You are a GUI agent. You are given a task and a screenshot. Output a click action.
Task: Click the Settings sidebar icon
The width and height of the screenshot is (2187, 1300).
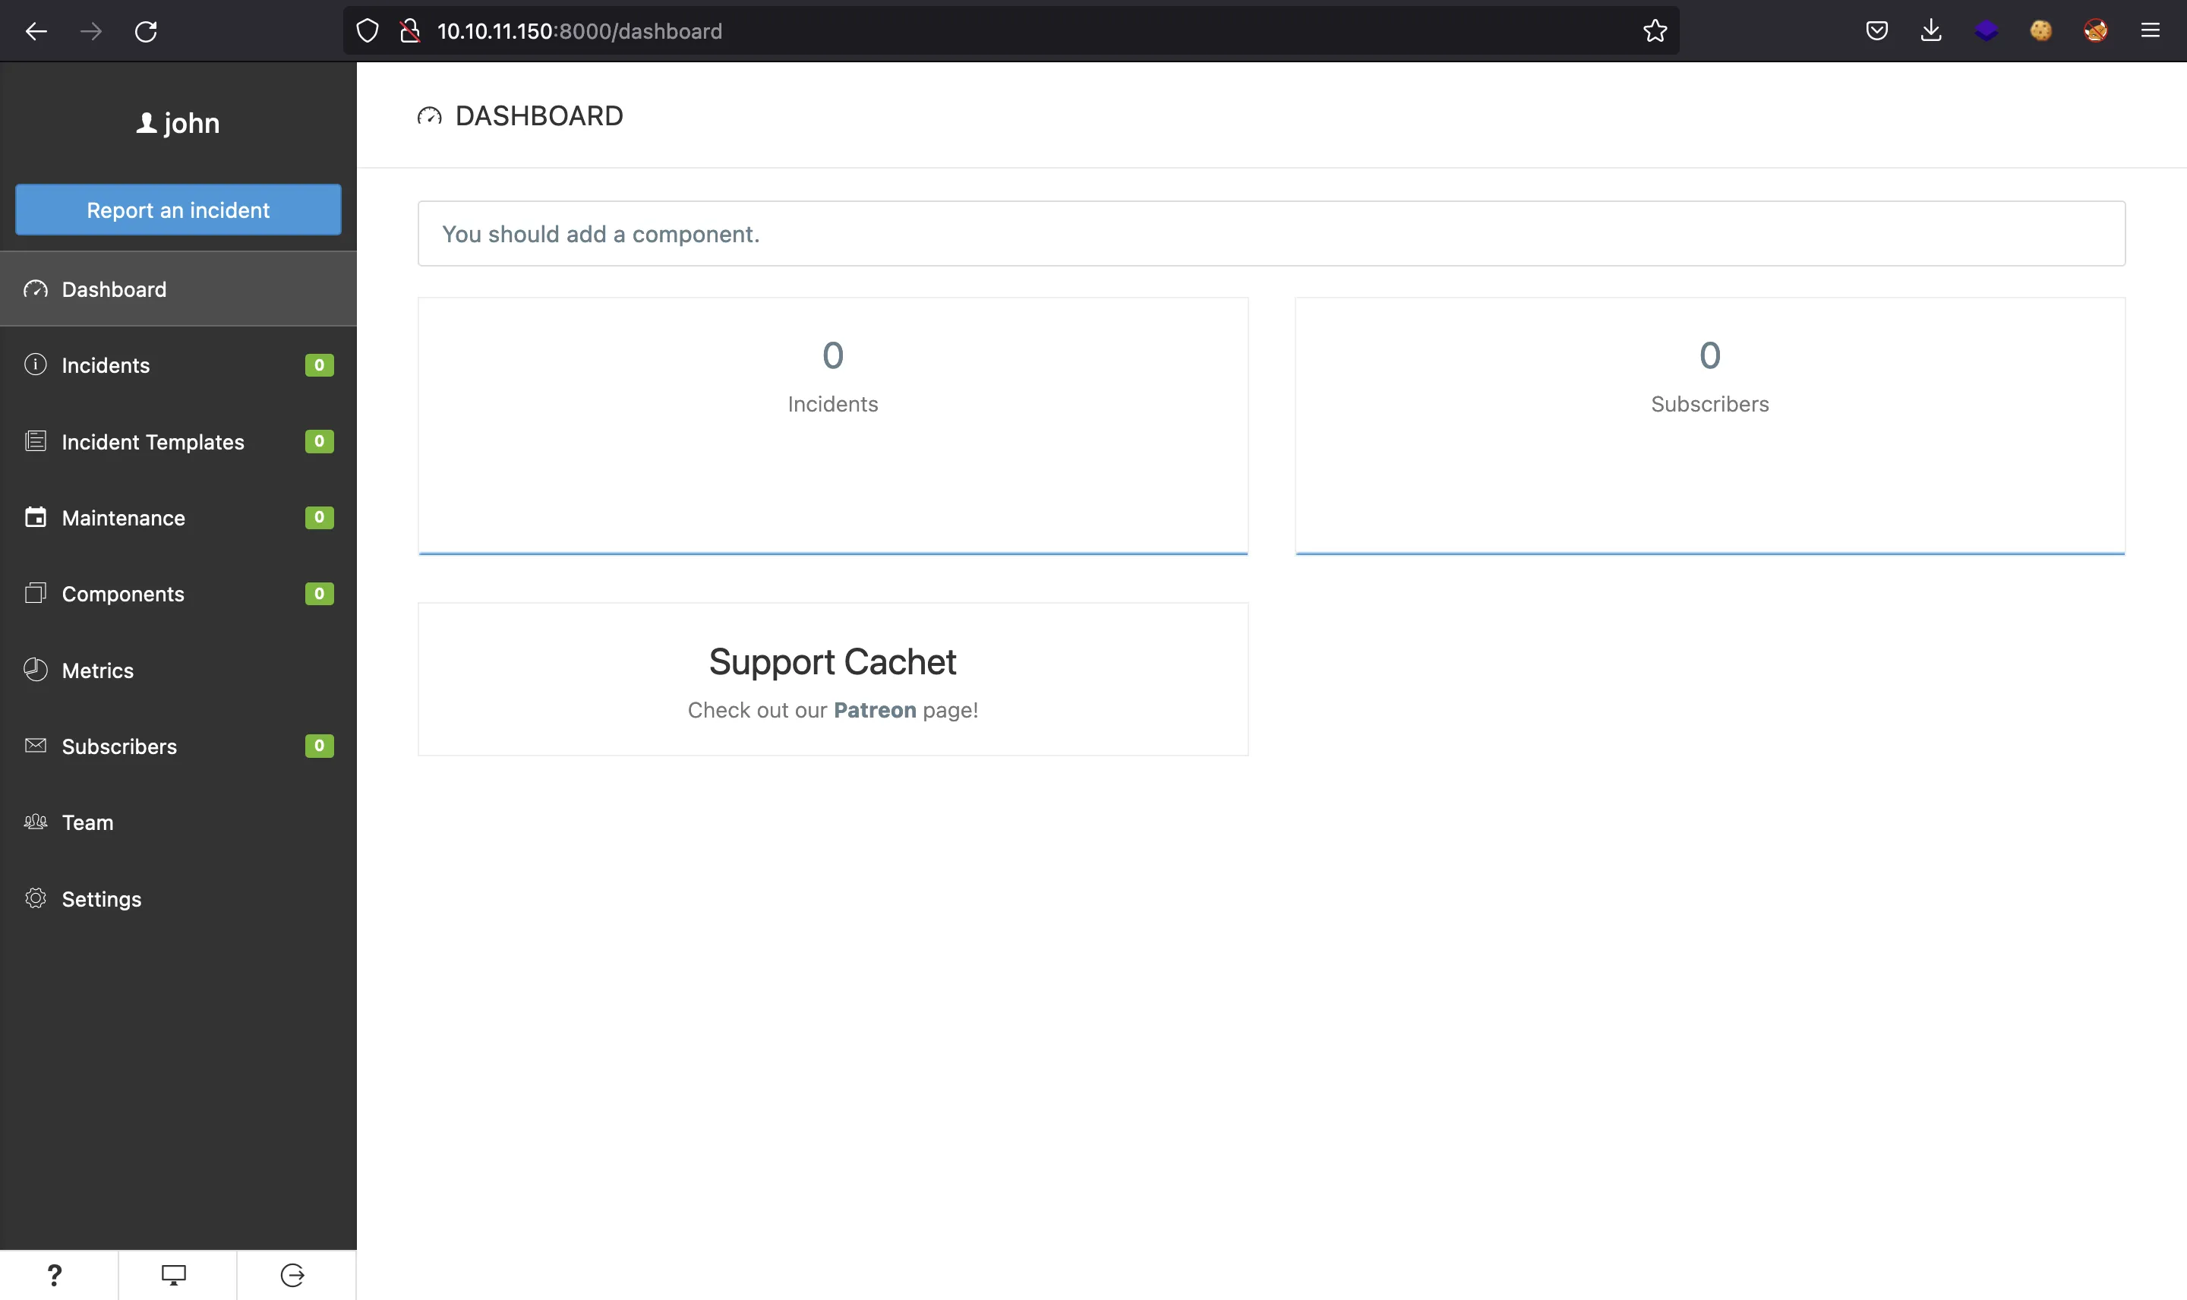click(x=34, y=899)
